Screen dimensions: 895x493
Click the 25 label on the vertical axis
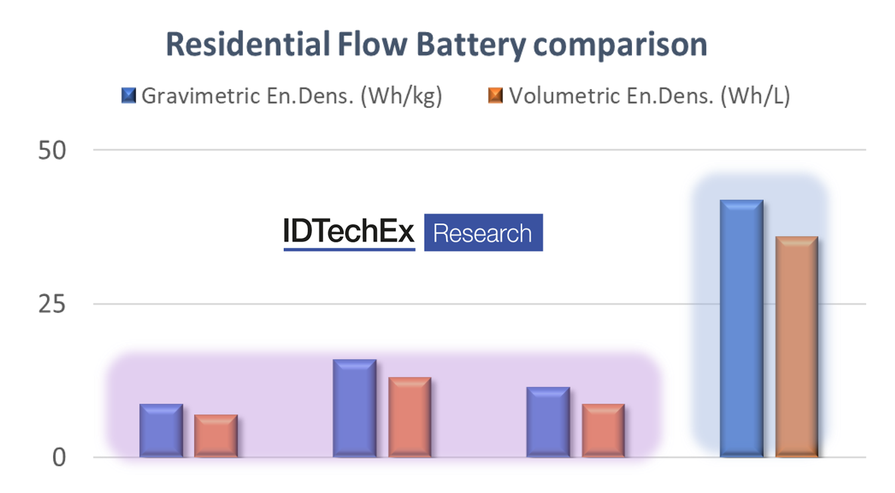[x=52, y=305]
